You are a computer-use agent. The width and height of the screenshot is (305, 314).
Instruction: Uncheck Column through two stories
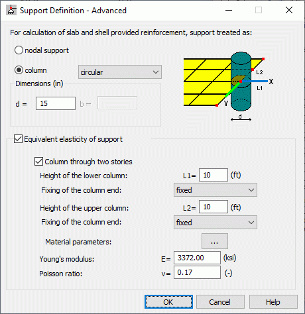[38, 162]
